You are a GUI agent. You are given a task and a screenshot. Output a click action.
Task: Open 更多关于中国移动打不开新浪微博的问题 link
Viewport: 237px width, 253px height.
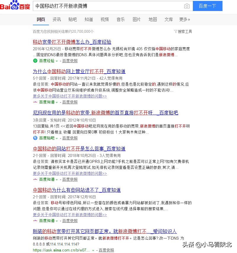tap(70, 96)
